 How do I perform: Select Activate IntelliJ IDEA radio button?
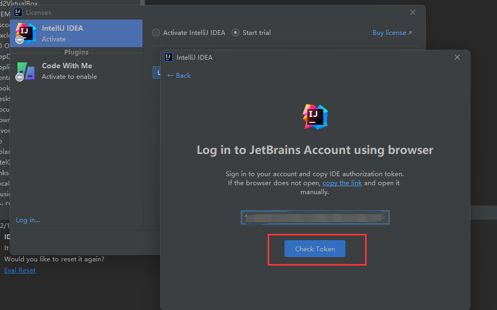point(189,33)
